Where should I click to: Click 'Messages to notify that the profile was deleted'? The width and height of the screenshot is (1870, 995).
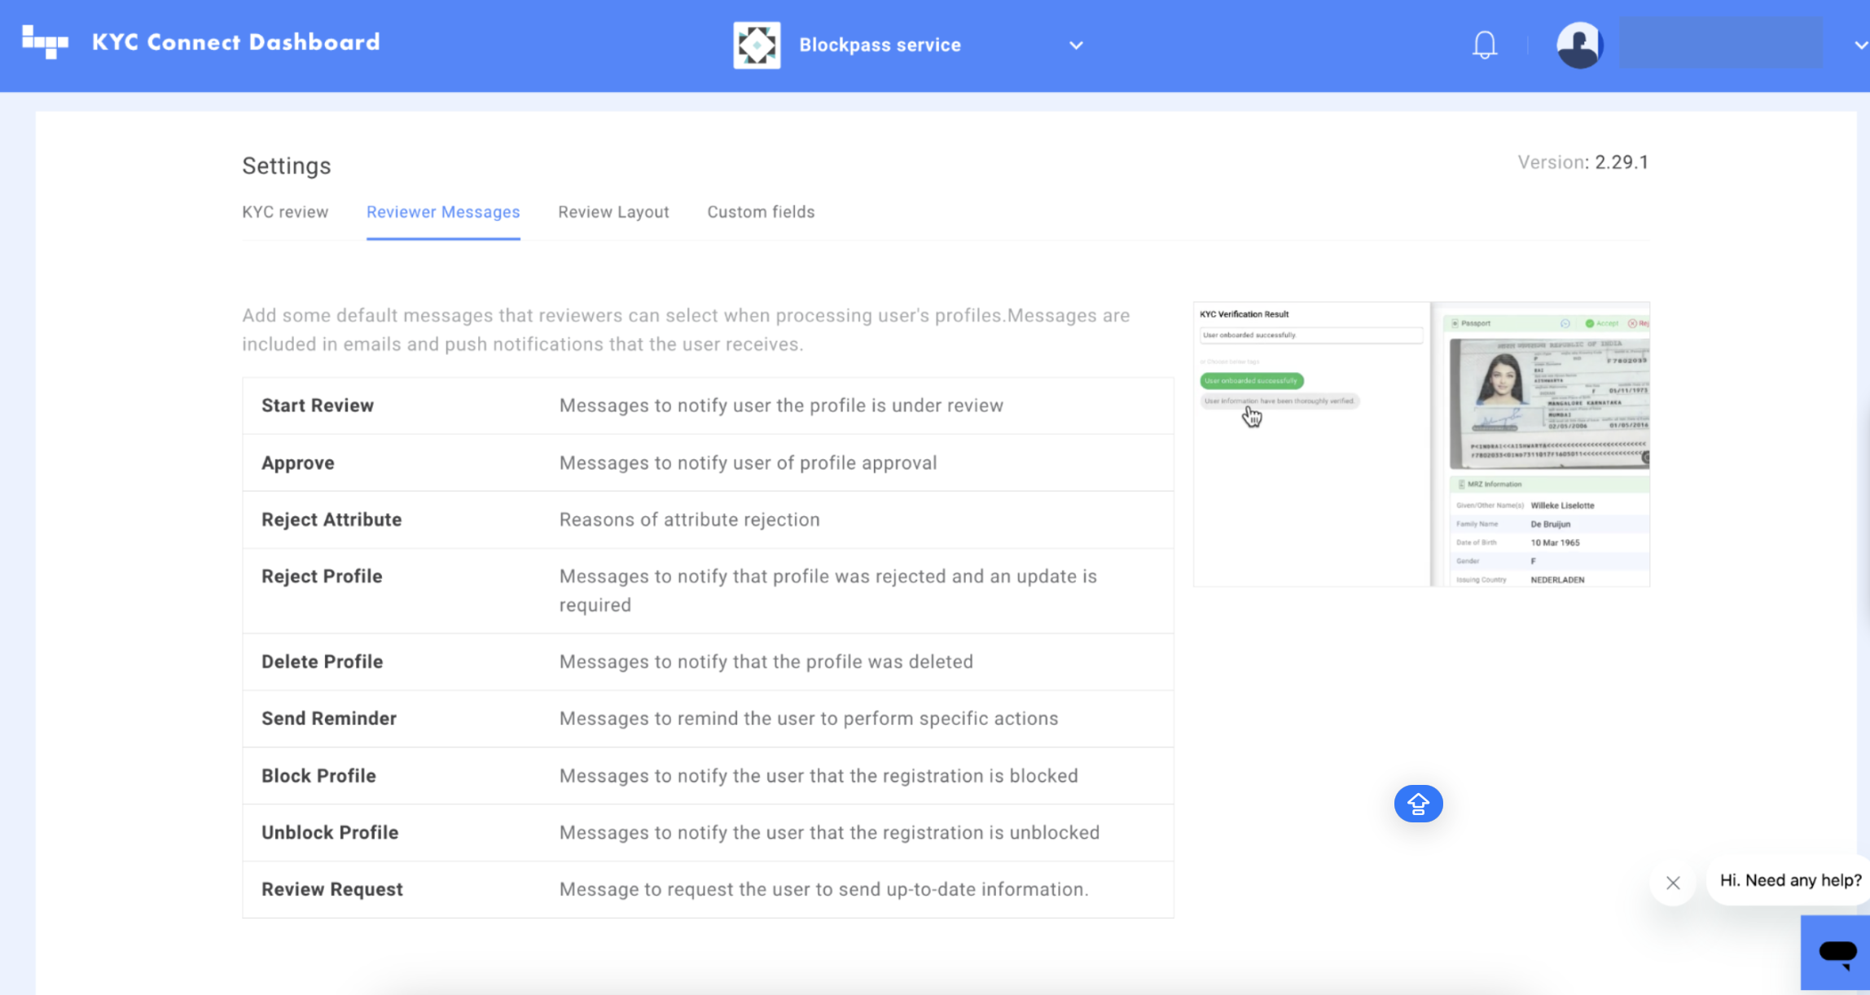point(766,661)
